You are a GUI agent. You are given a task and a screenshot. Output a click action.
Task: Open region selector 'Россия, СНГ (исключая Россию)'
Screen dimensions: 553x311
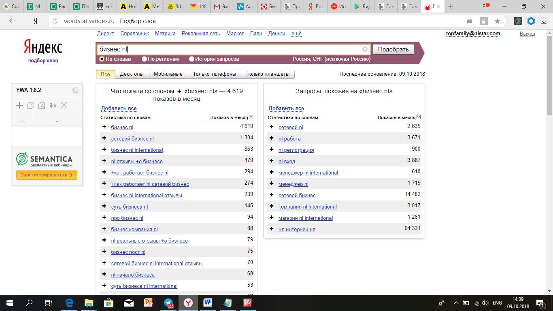tap(331, 59)
